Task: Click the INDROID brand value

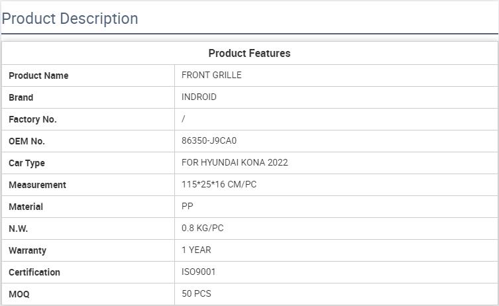Action: 199,97
